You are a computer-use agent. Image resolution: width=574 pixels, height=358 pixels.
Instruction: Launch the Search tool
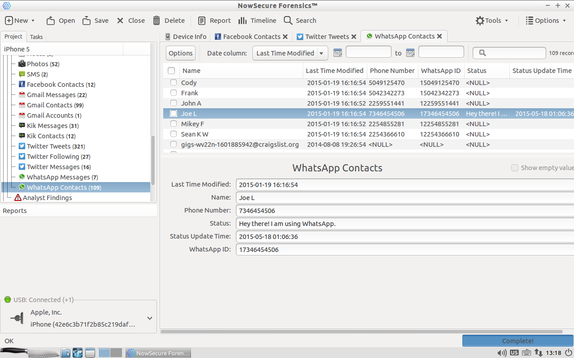click(x=300, y=20)
